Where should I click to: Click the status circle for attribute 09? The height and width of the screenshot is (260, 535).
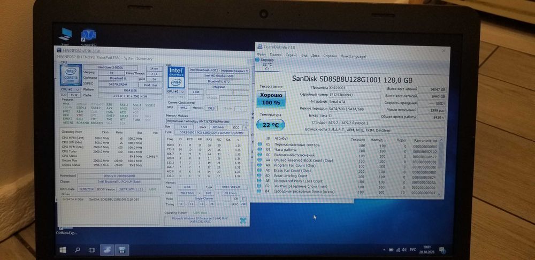click(x=260, y=149)
